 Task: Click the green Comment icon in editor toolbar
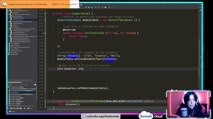click(109, 7)
